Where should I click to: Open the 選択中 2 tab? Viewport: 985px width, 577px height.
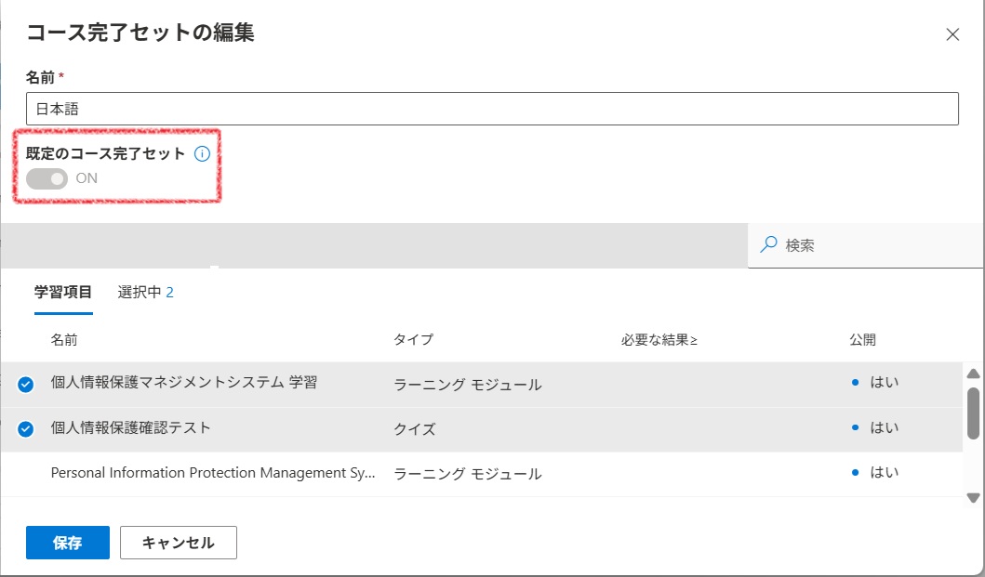coord(145,293)
